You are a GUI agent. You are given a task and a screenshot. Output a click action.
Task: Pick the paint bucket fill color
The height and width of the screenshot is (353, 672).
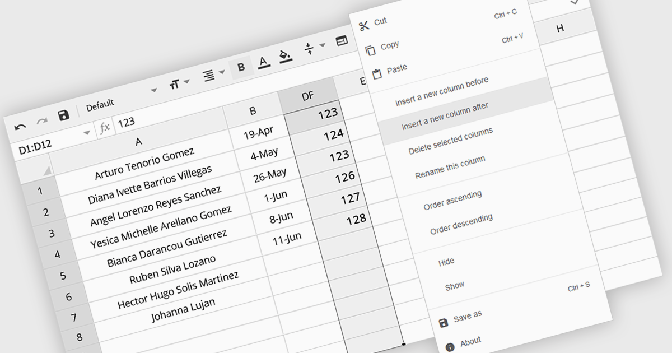click(x=286, y=55)
